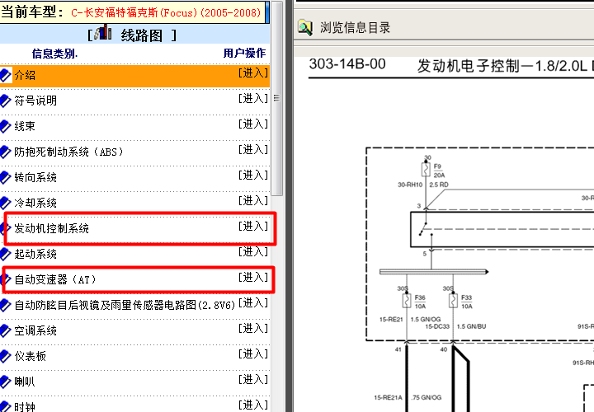Open [进入] for 防抱死制动系统（ABS）
Viewport: 594px width, 412px height.
tap(253, 150)
